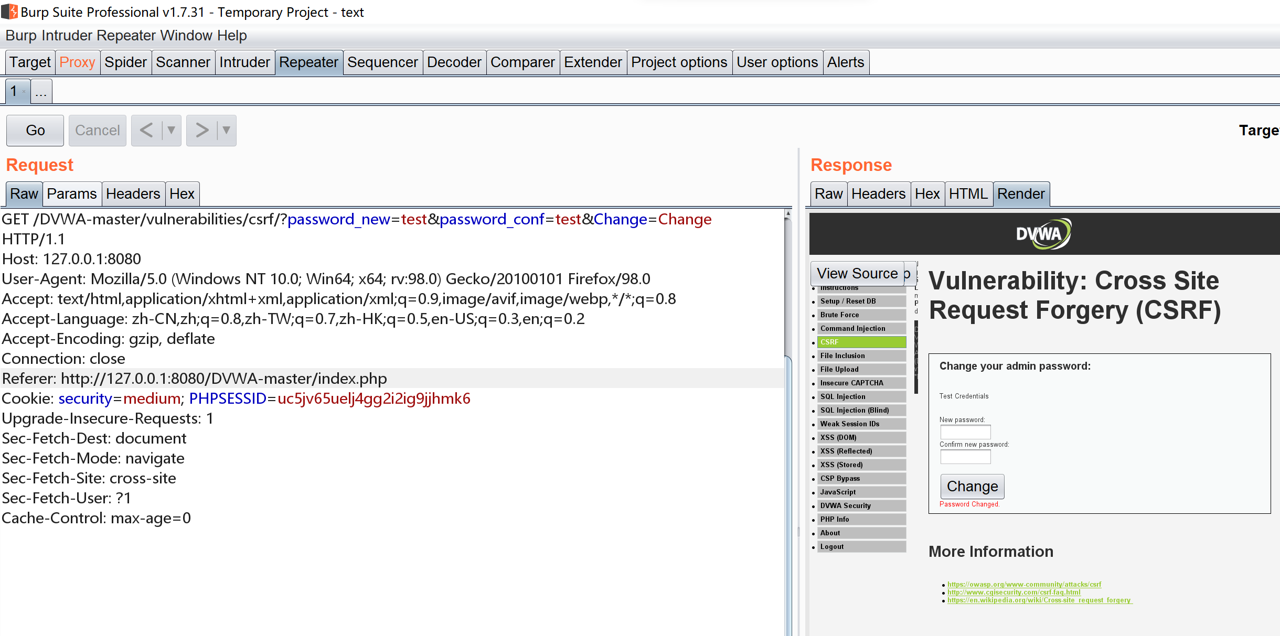Open the forward history dropdown arrow
Viewport: 1280px width, 636px height.
[x=226, y=130]
